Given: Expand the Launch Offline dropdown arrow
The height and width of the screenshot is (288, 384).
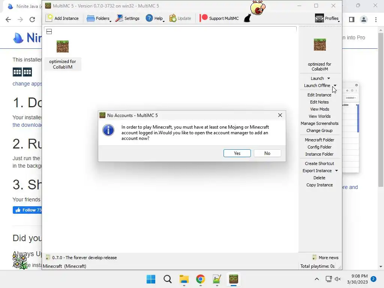Looking at the screenshot, I should point(335,85).
